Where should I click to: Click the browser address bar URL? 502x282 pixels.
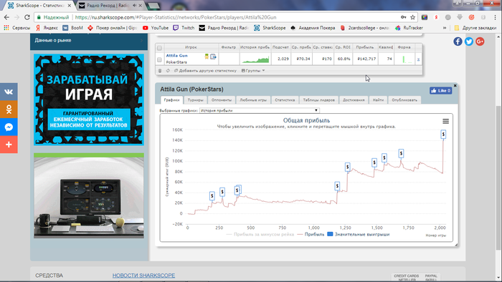[x=176, y=17]
